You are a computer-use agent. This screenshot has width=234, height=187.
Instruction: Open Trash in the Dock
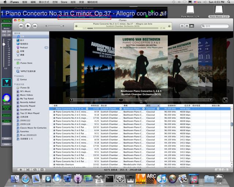[219, 179]
